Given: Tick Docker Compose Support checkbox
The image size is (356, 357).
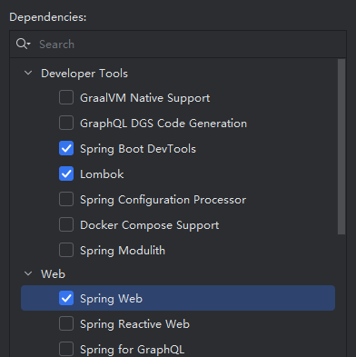Looking at the screenshot, I should [x=66, y=224].
